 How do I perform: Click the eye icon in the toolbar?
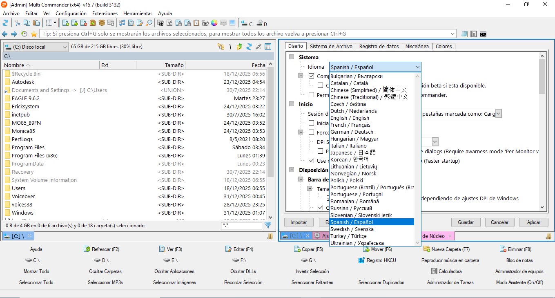pyautogui.click(x=205, y=23)
